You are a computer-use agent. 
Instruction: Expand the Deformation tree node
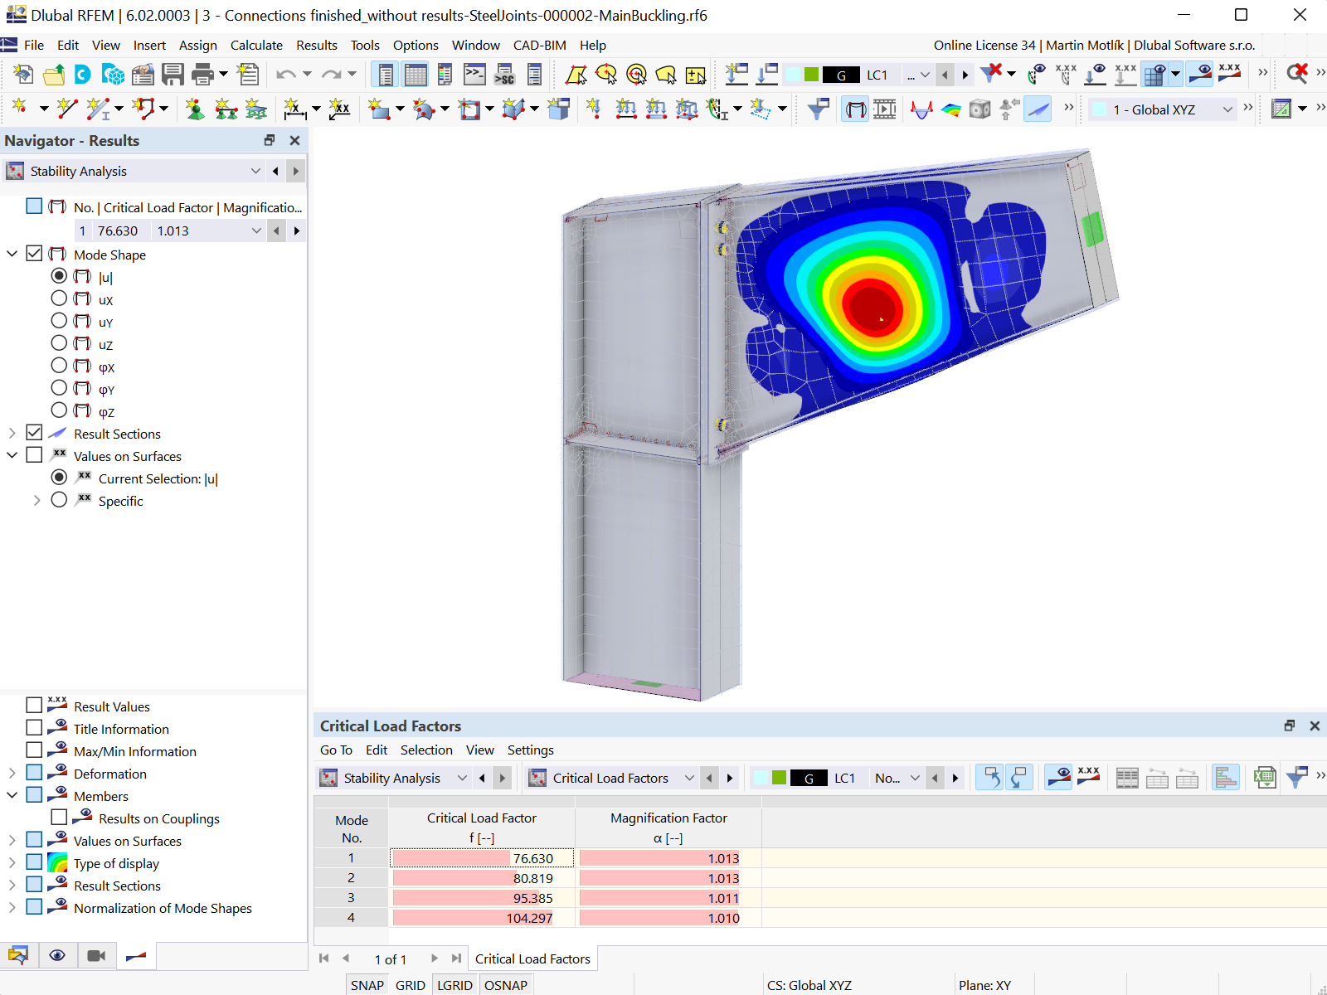[12, 773]
